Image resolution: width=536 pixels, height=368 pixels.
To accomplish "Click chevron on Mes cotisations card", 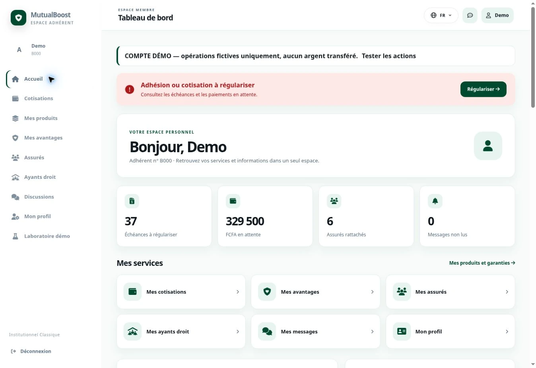I will tap(238, 292).
